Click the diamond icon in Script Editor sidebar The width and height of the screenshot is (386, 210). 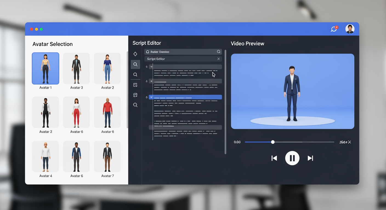tap(135, 54)
